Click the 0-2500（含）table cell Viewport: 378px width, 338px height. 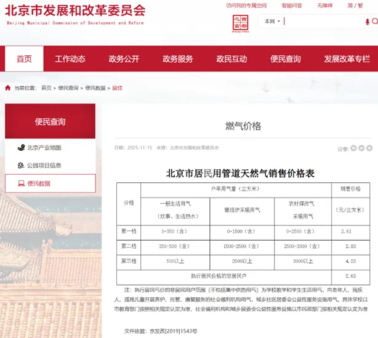(x=303, y=231)
